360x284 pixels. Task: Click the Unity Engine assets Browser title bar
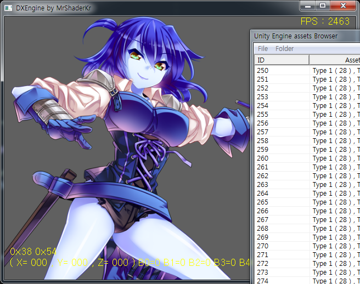pos(305,36)
